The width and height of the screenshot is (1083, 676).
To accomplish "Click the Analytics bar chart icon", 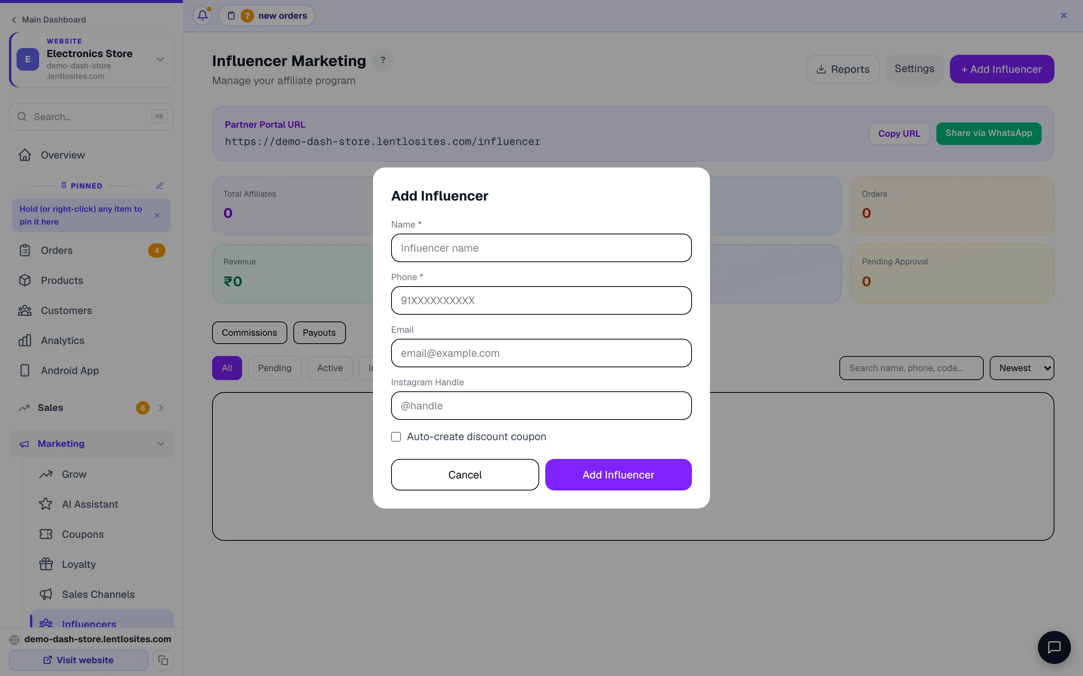I will [x=25, y=340].
